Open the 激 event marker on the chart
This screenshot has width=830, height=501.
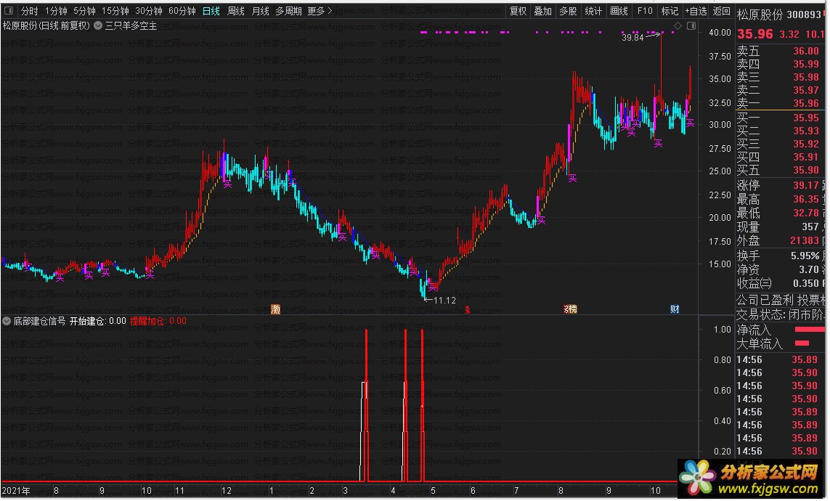click(275, 309)
